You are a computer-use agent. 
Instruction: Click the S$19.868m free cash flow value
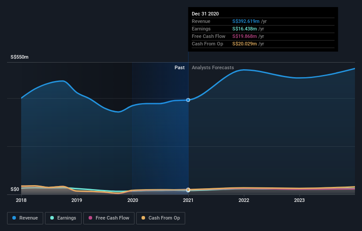[x=244, y=36]
